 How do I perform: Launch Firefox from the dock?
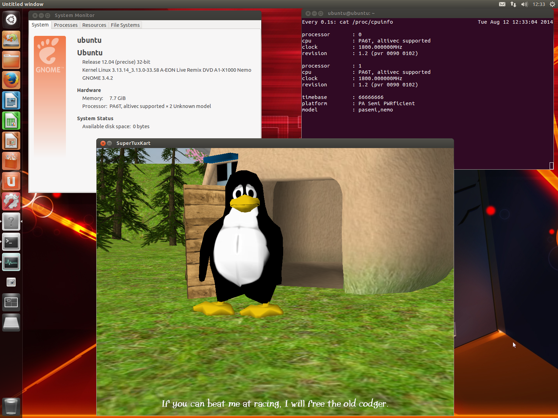point(11,80)
